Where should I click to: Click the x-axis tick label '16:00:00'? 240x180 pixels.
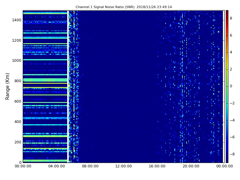coord(157,166)
